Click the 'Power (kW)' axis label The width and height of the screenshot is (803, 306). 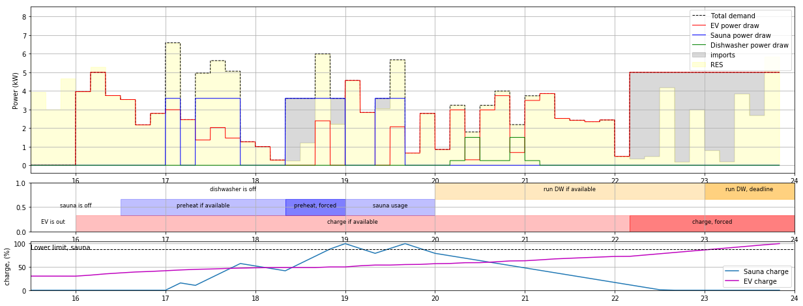pyautogui.click(x=16, y=89)
